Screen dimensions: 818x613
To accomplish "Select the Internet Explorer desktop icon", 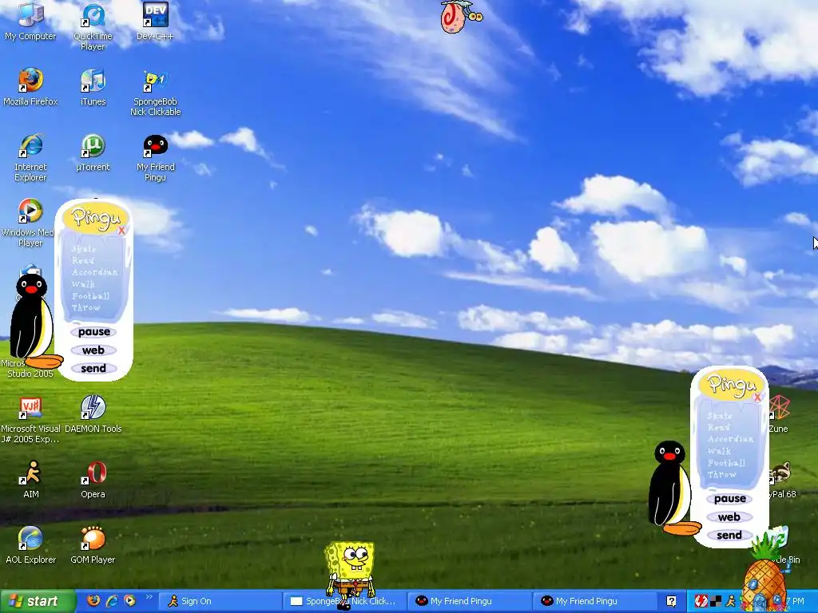I will click(30, 158).
